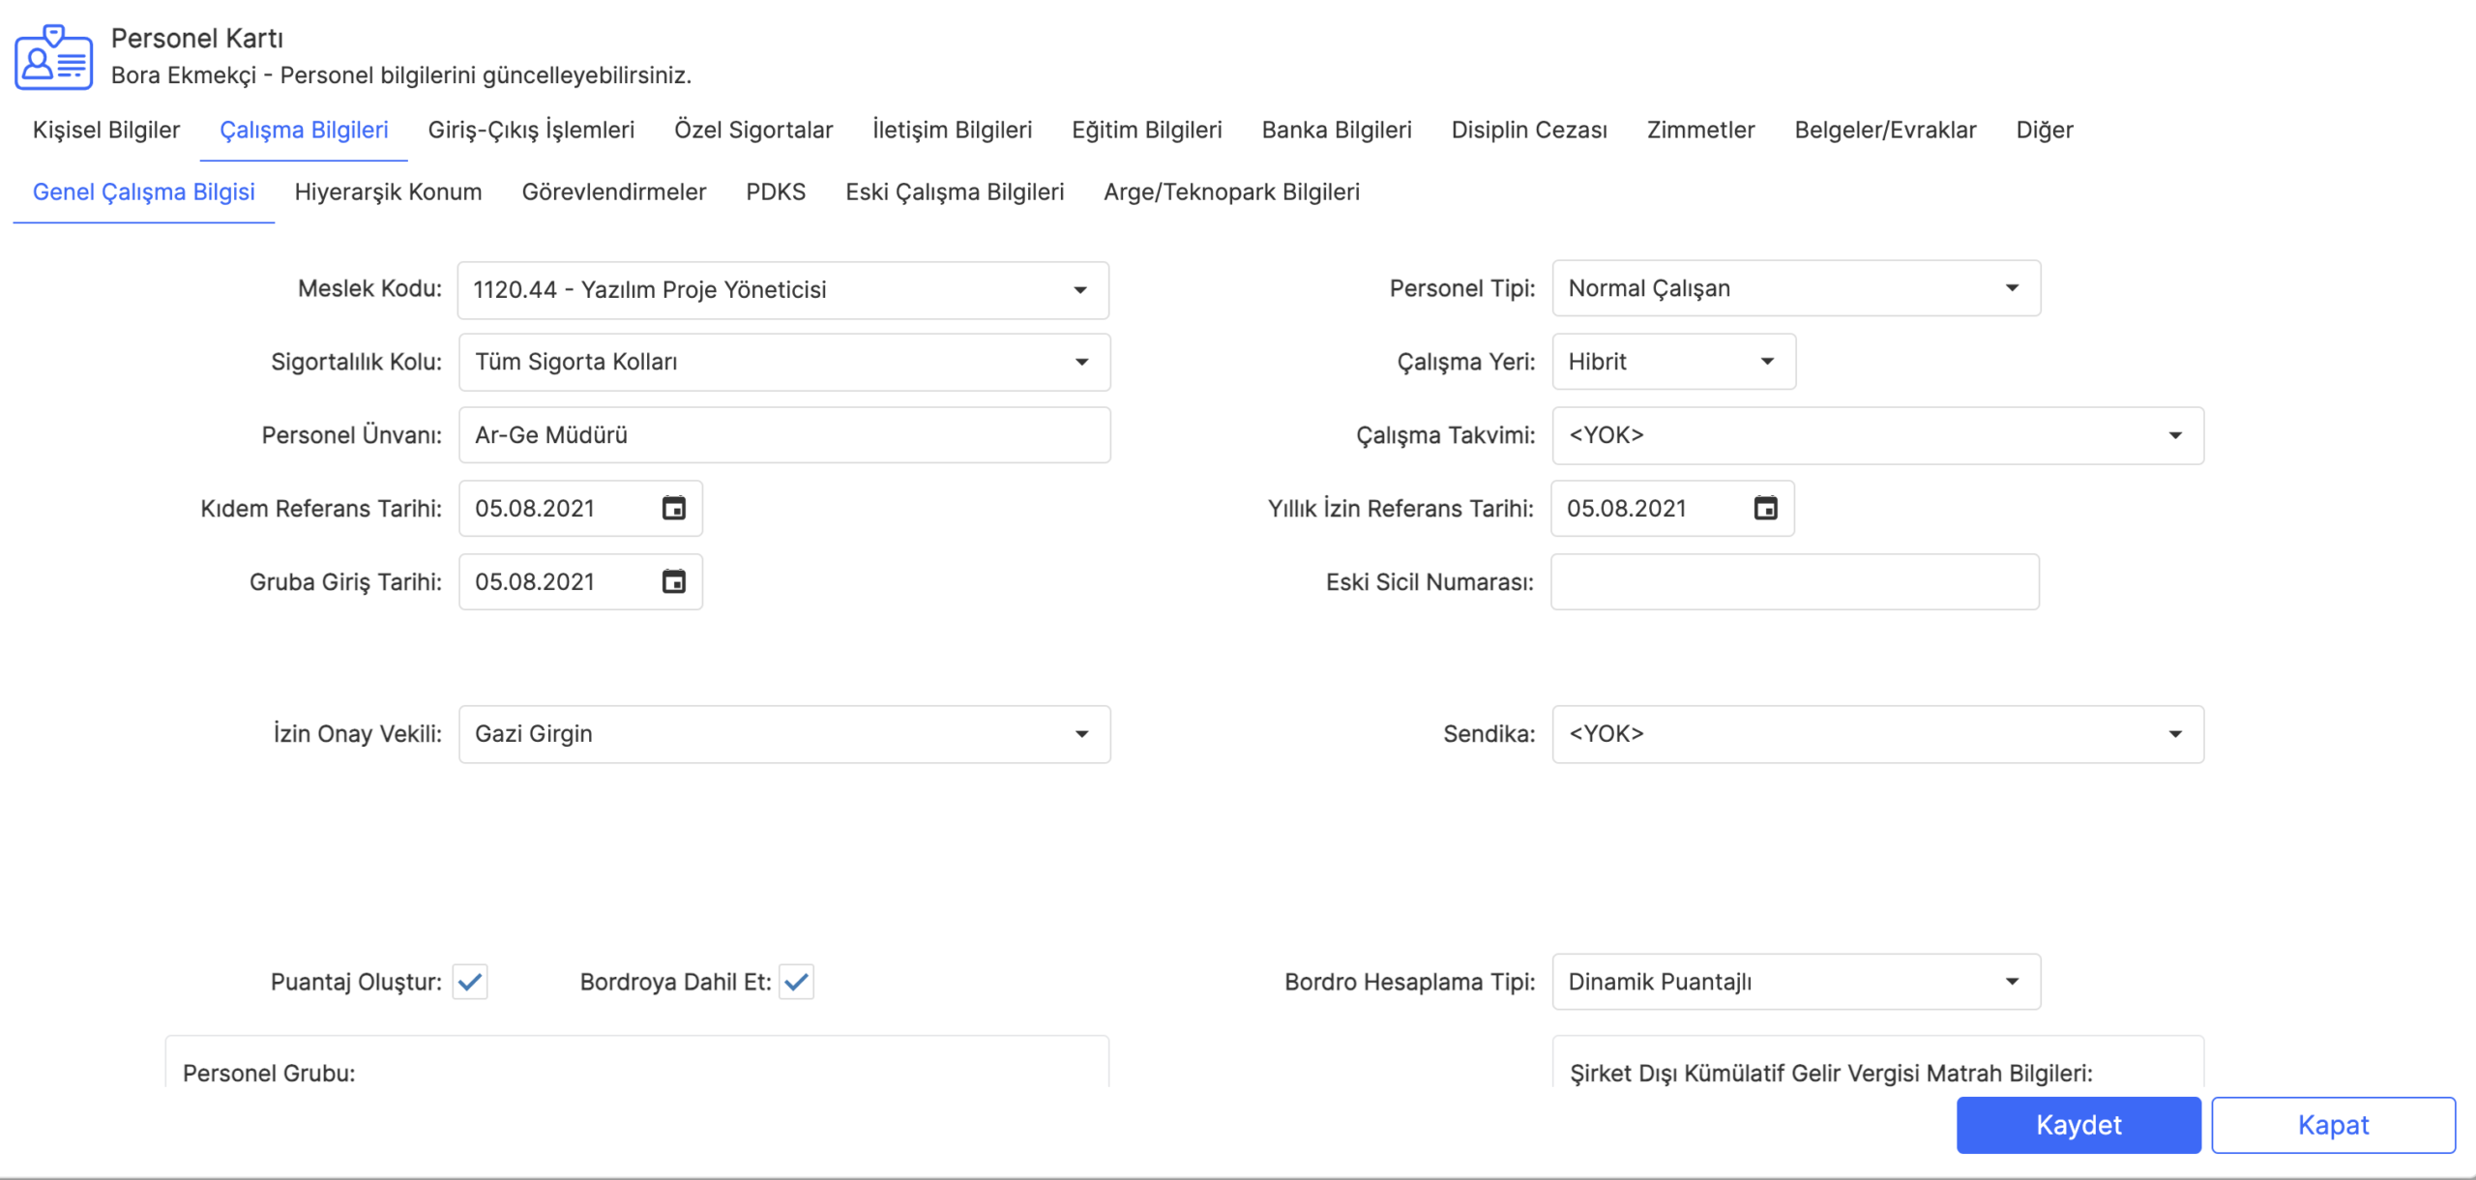Open the Çalışma Yeri Hibrit dropdown
This screenshot has width=2476, height=1180.
tap(1766, 362)
